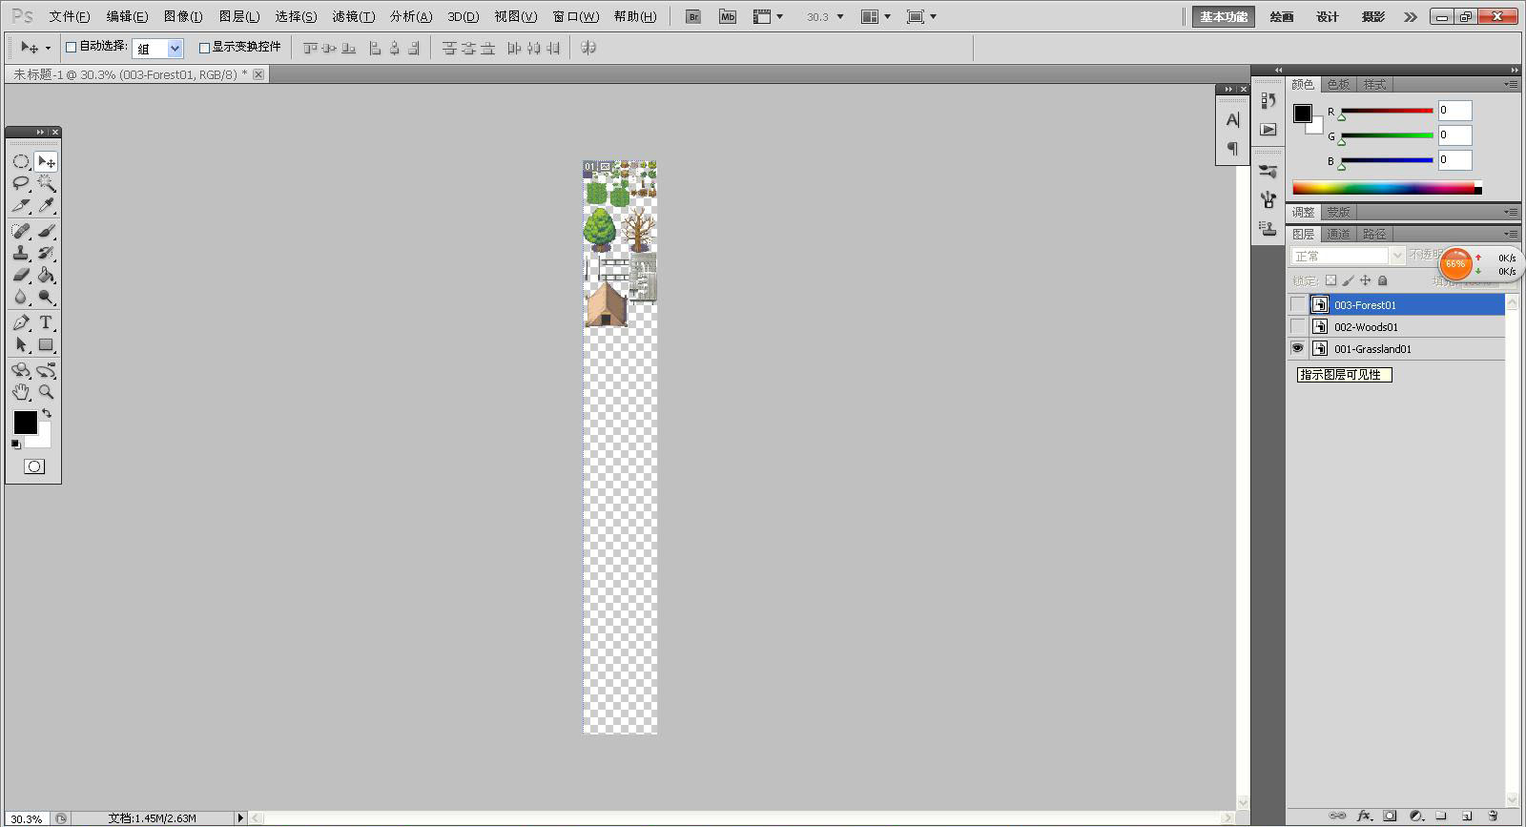Select the Elliptical Marquee tool
This screenshot has width=1526, height=827.
[x=20, y=161]
